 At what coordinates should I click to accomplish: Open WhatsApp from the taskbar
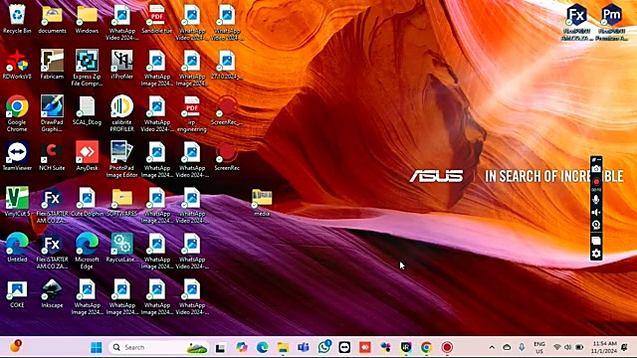(324, 347)
